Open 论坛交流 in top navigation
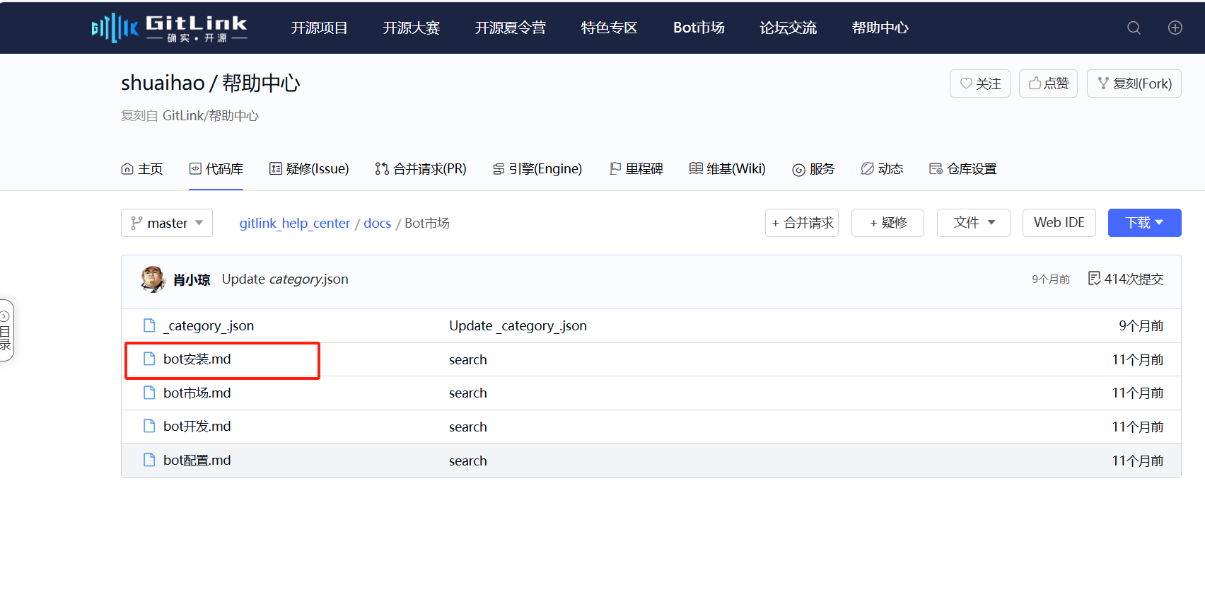The width and height of the screenshot is (1205, 602). pyautogui.click(x=788, y=28)
